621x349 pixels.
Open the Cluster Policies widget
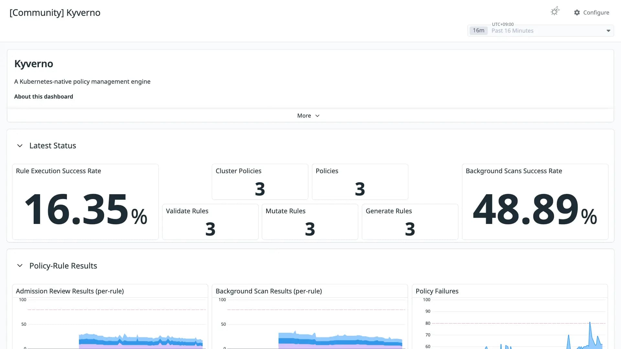pyautogui.click(x=260, y=182)
